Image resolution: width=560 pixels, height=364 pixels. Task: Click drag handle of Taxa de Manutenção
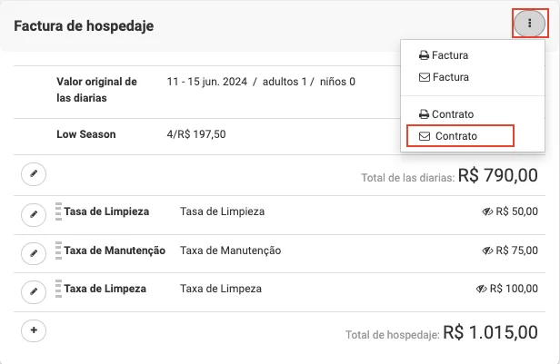[57, 251]
